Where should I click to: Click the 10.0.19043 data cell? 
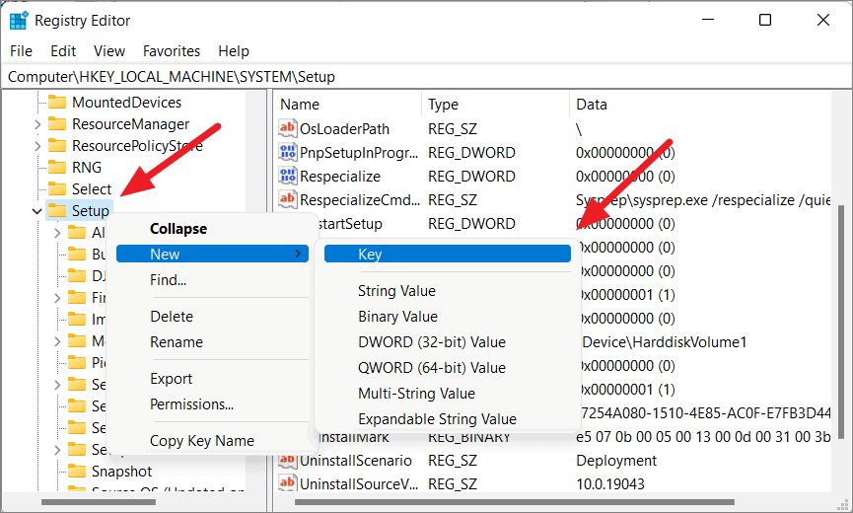[x=610, y=483]
